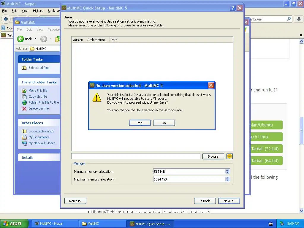Click the Up folder icon in Explorer

tap(57, 39)
